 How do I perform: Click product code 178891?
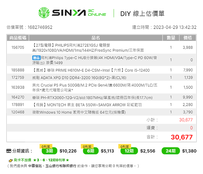click(18, 105)
